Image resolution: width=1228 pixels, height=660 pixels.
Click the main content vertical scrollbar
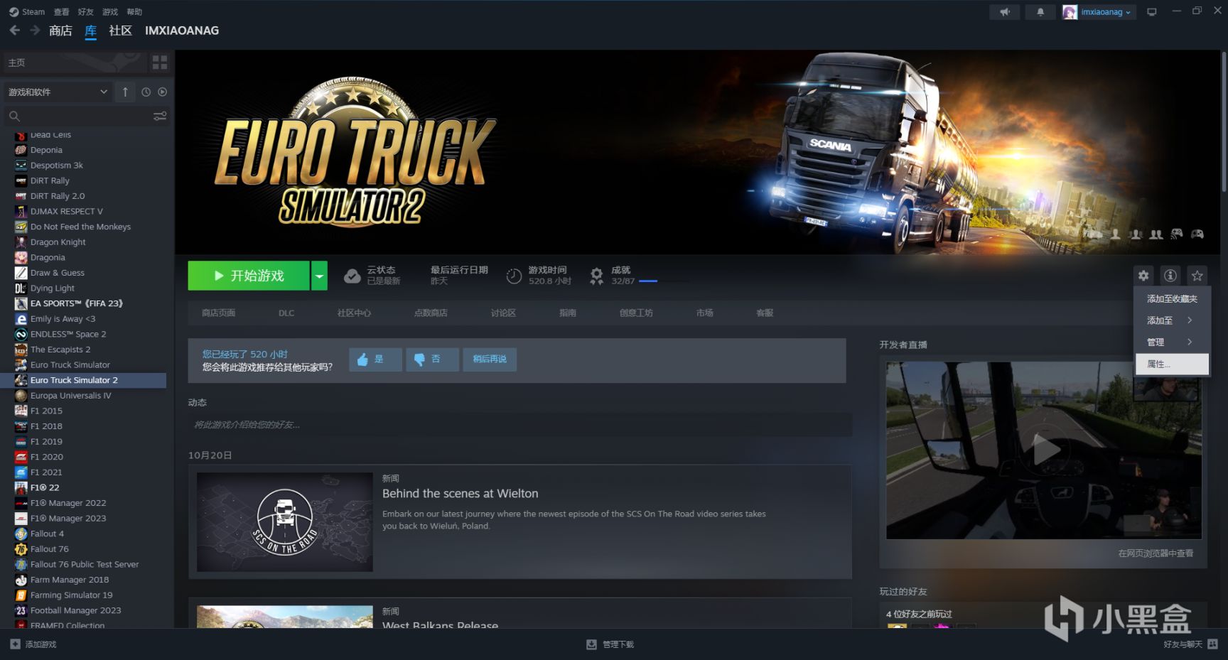point(1223,121)
